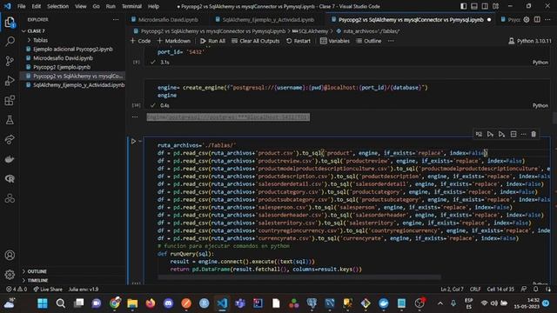Click Cell 14 of 35 indicator
Screen dimensions: 557x313
click(x=500, y=290)
